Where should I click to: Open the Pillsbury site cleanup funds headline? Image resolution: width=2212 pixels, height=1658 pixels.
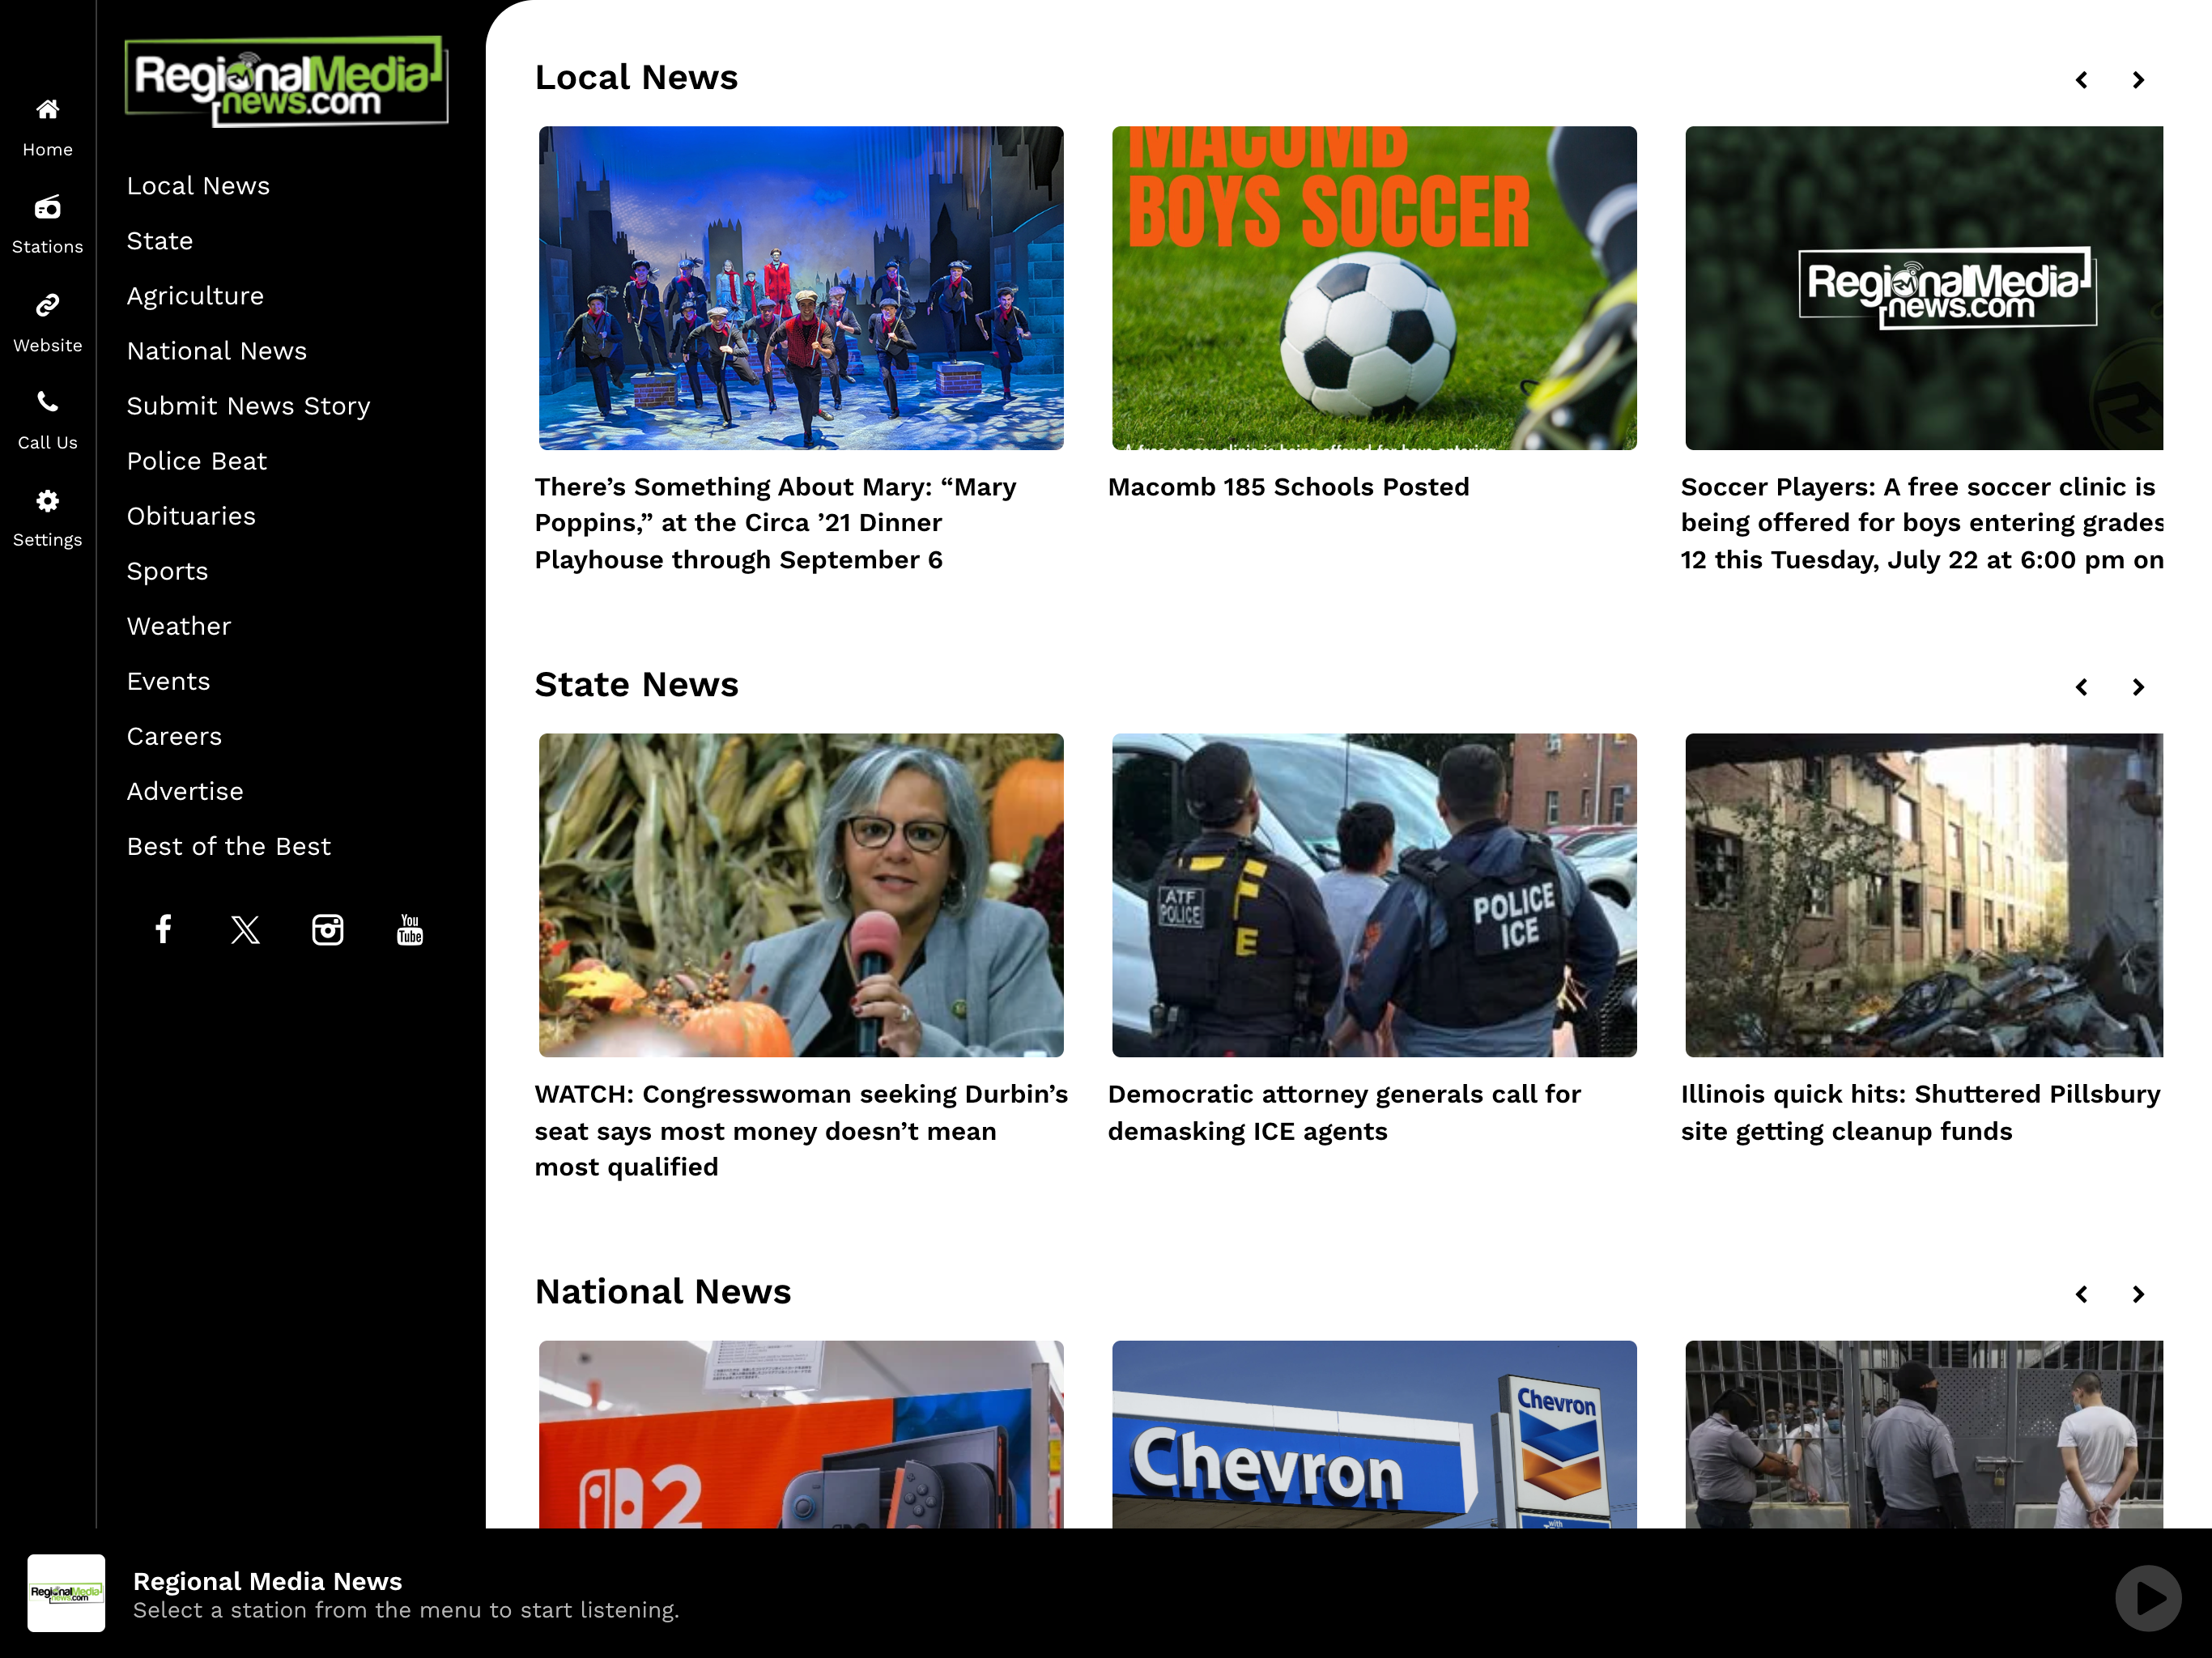tap(1920, 1112)
